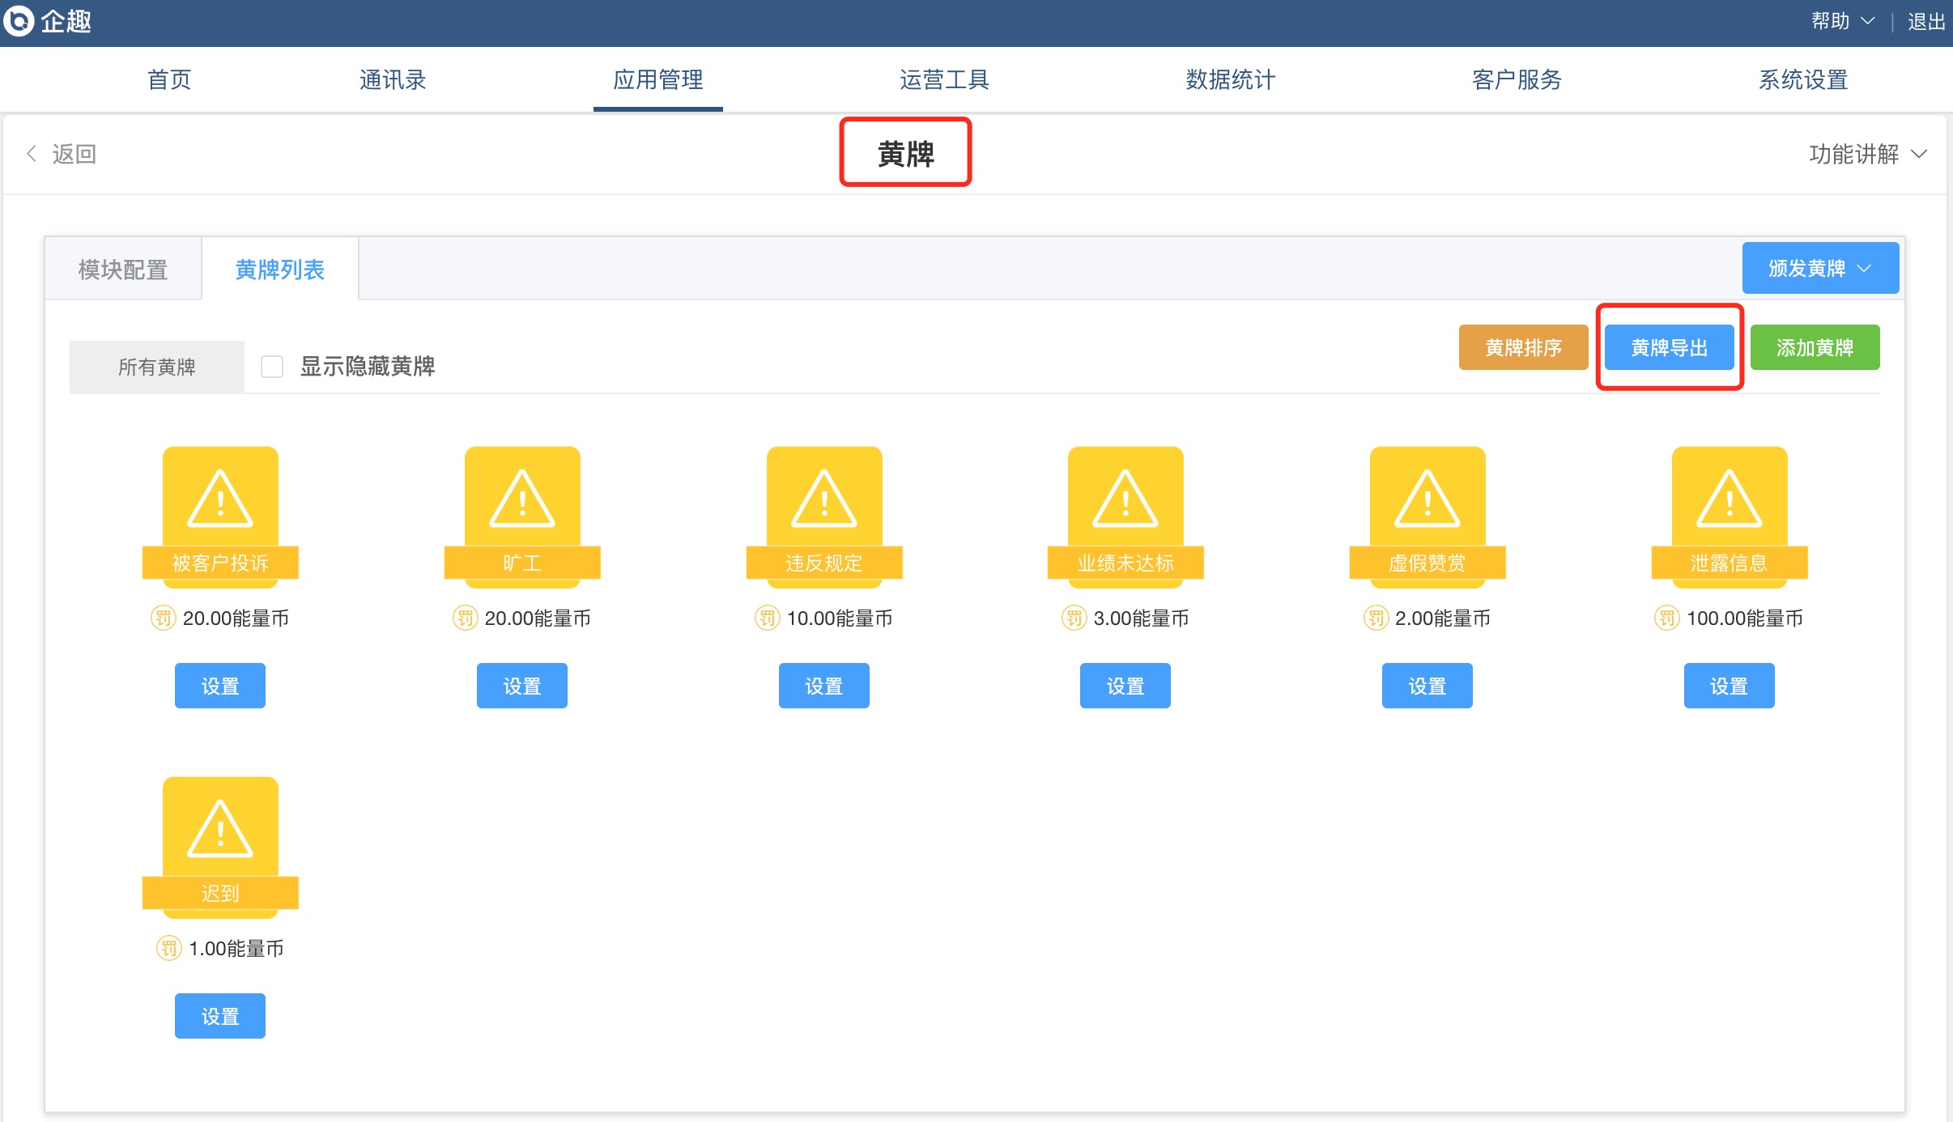Click the orange 黄牌排序 button
This screenshot has height=1122, width=1953.
coord(1523,348)
